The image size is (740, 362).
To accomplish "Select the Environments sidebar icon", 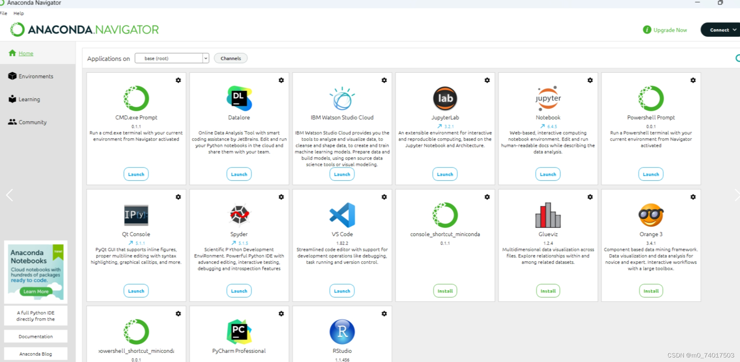I will (13, 76).
